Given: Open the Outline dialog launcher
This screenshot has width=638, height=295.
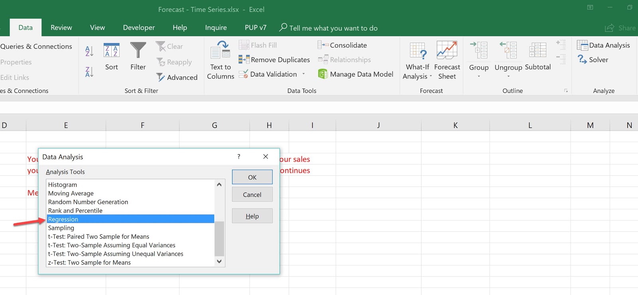Looking at the screenshot, I should [x=566, y=91].
